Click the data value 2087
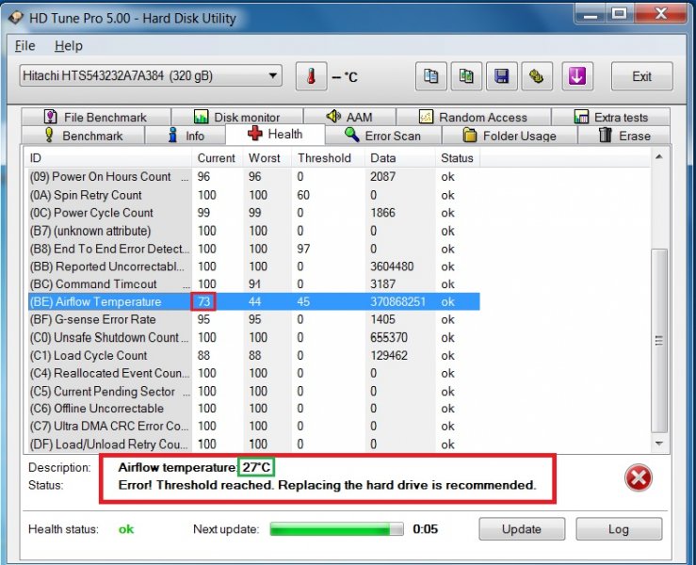This screenshot has height=565, width=696. 382,177
